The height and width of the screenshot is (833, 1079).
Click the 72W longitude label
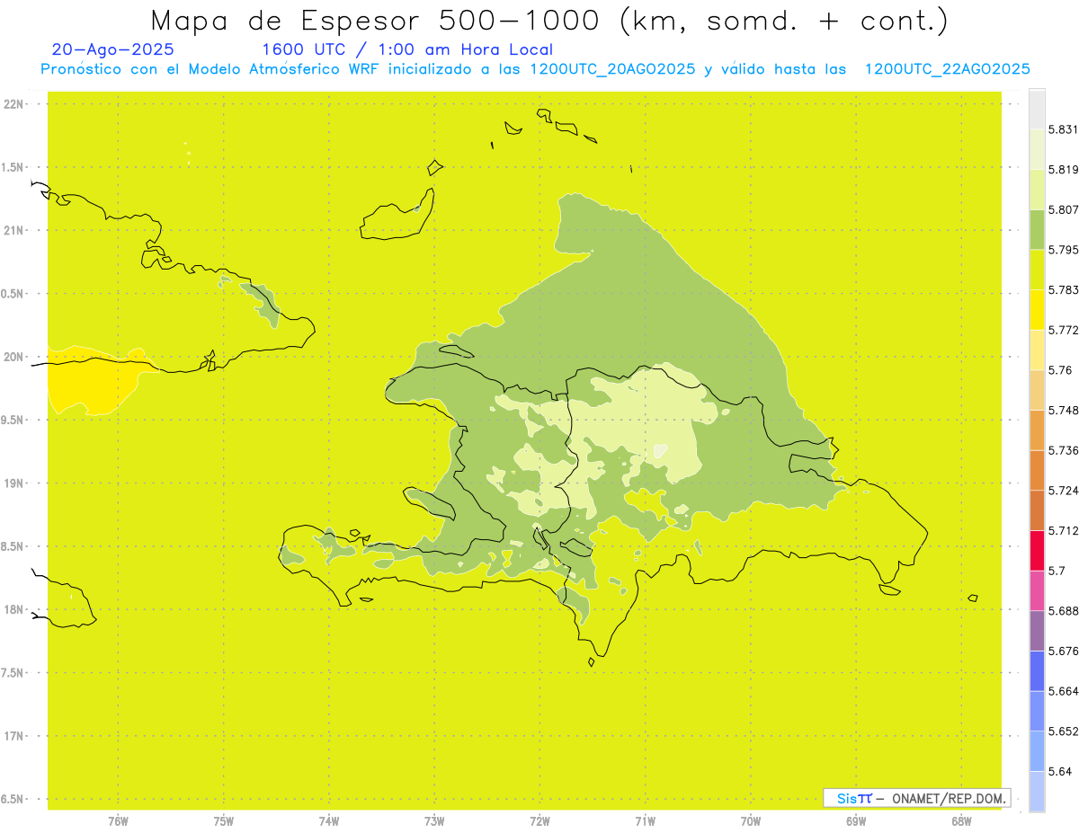539,821
